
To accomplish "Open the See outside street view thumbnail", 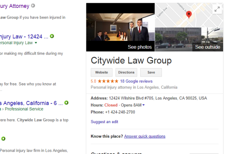I will 189,40.
